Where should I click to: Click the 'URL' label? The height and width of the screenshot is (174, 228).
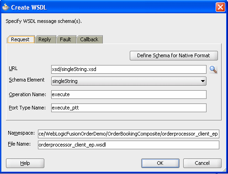tap(13, 68)
